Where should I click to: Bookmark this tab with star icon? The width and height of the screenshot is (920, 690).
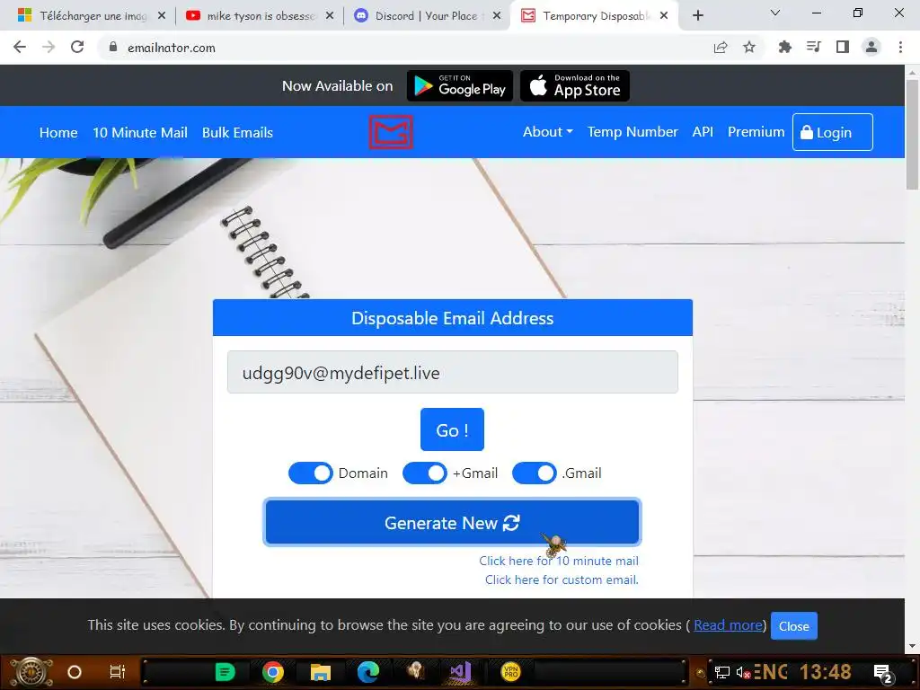[x=749, y=48]
